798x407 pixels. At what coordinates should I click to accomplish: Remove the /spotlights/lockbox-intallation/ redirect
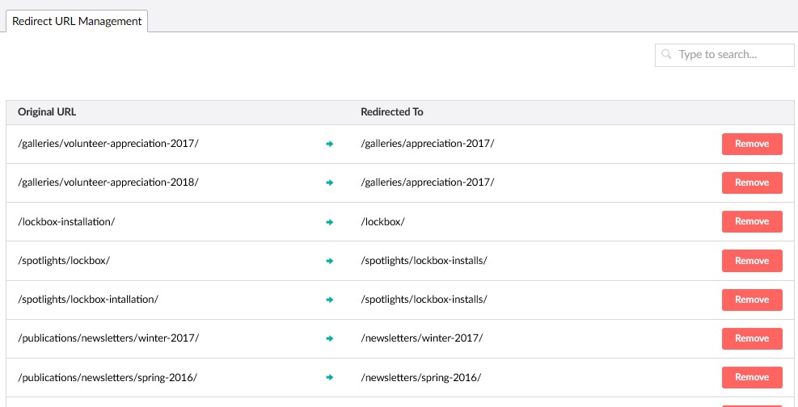click(751, 300)
